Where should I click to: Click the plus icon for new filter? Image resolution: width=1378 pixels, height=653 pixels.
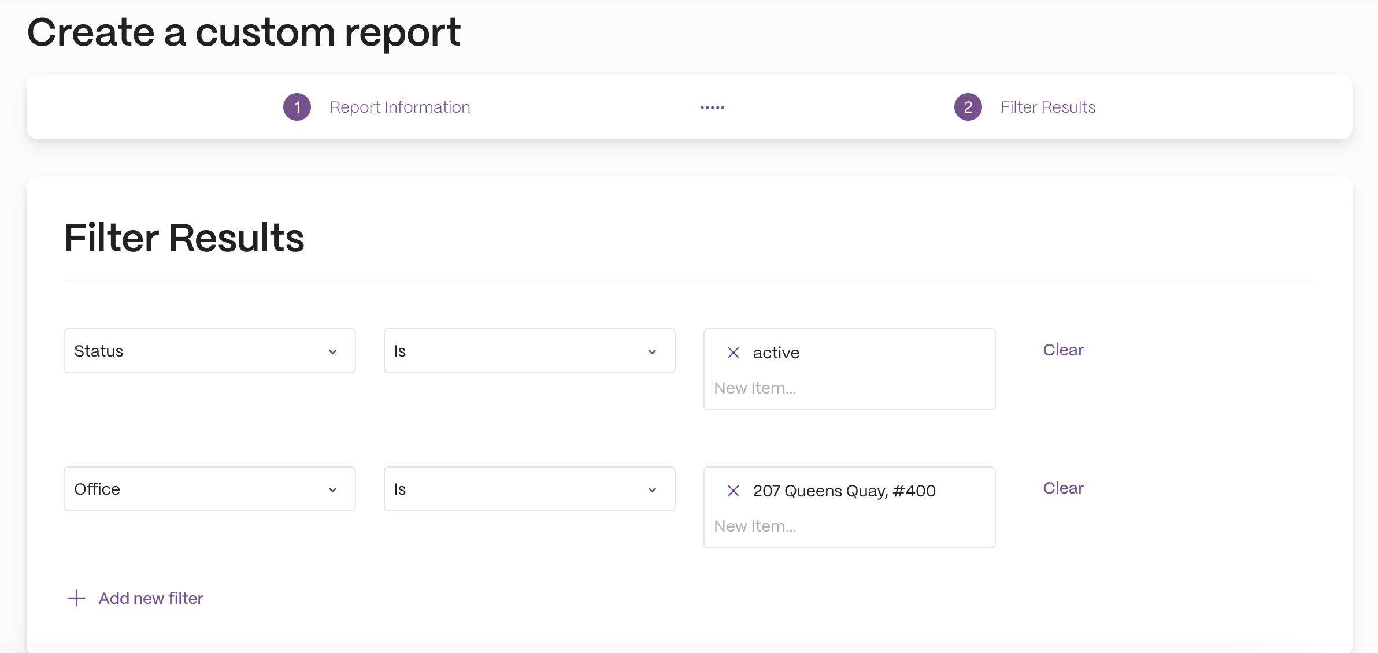(x=76, y=598)
